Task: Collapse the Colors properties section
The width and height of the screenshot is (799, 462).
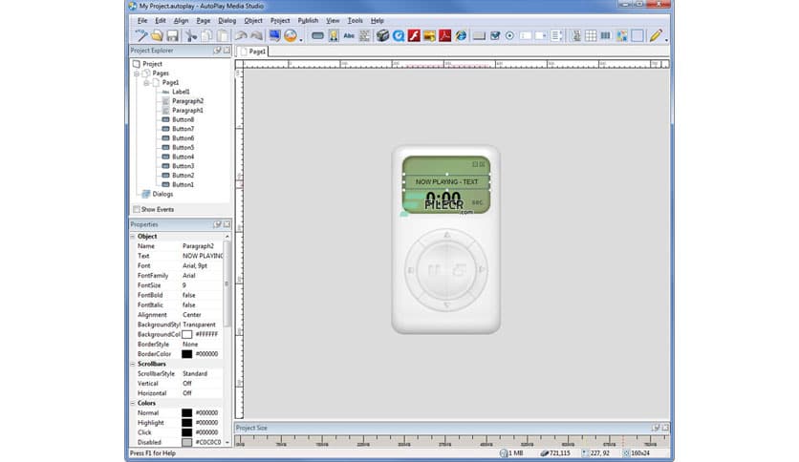Action: click(133, 403)
